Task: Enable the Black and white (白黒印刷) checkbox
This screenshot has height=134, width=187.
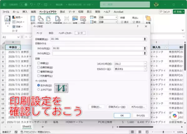Action: click(x=39, y=67)
